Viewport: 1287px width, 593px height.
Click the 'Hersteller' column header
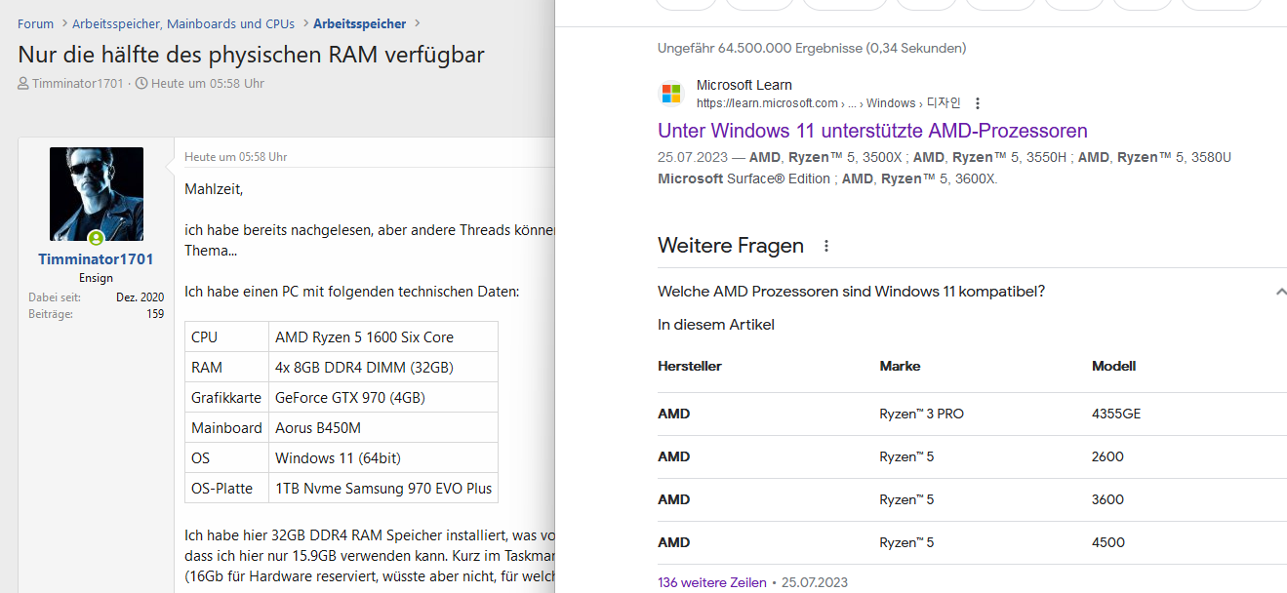(x=690, y=367)
